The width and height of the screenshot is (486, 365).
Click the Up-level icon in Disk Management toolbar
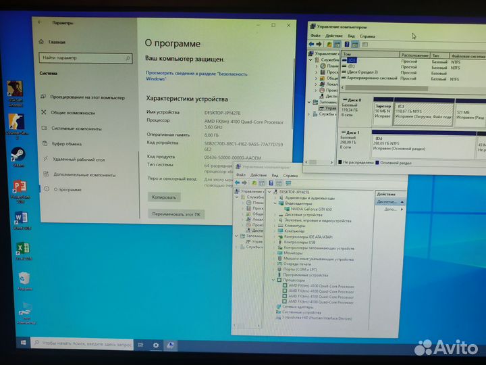329,45
